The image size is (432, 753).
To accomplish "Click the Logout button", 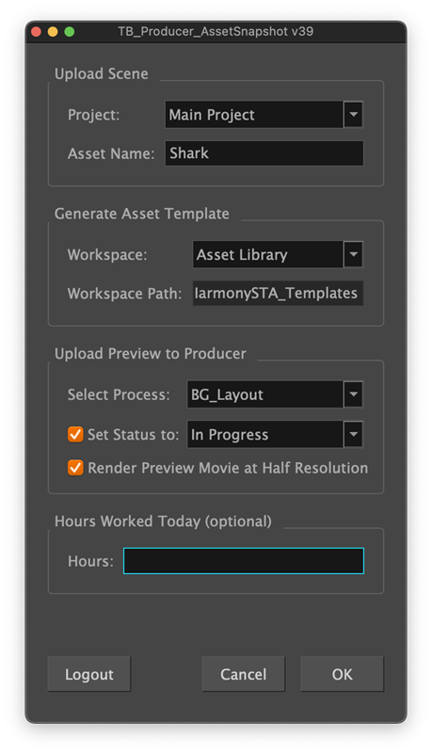I will 89,674.
